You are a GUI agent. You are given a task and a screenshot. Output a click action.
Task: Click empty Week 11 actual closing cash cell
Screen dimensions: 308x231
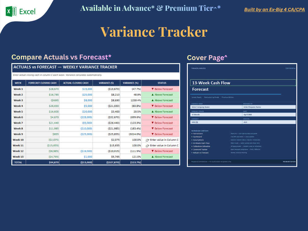[x=76, y=146]
